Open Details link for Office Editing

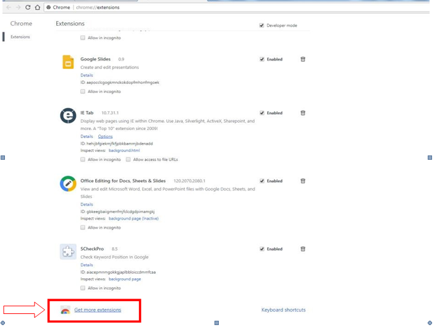pos(87,204)
